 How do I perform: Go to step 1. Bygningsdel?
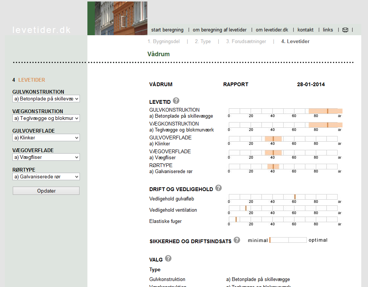[164, 42]
